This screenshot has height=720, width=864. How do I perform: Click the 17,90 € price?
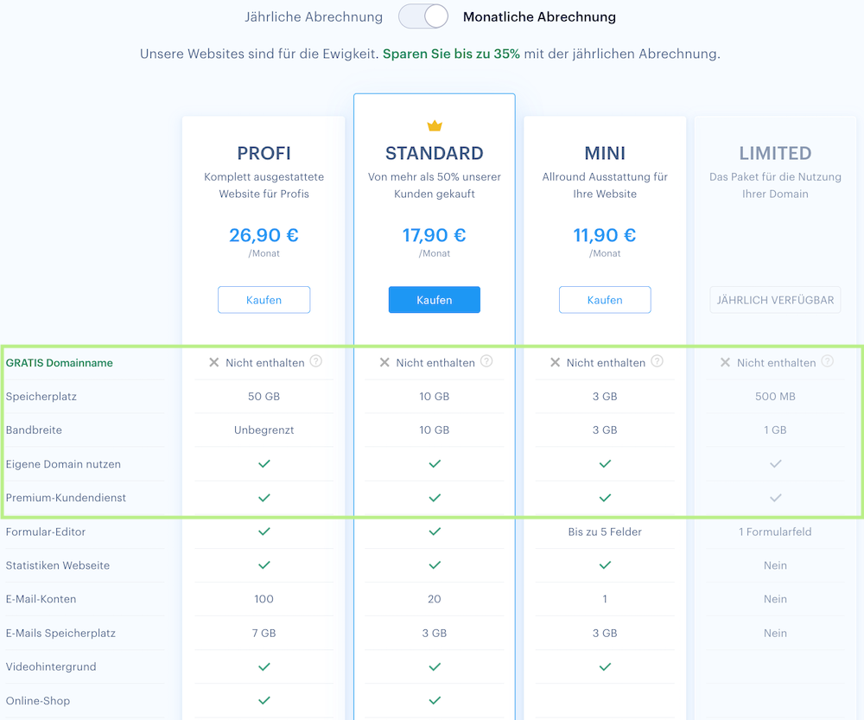pos(435,235)
